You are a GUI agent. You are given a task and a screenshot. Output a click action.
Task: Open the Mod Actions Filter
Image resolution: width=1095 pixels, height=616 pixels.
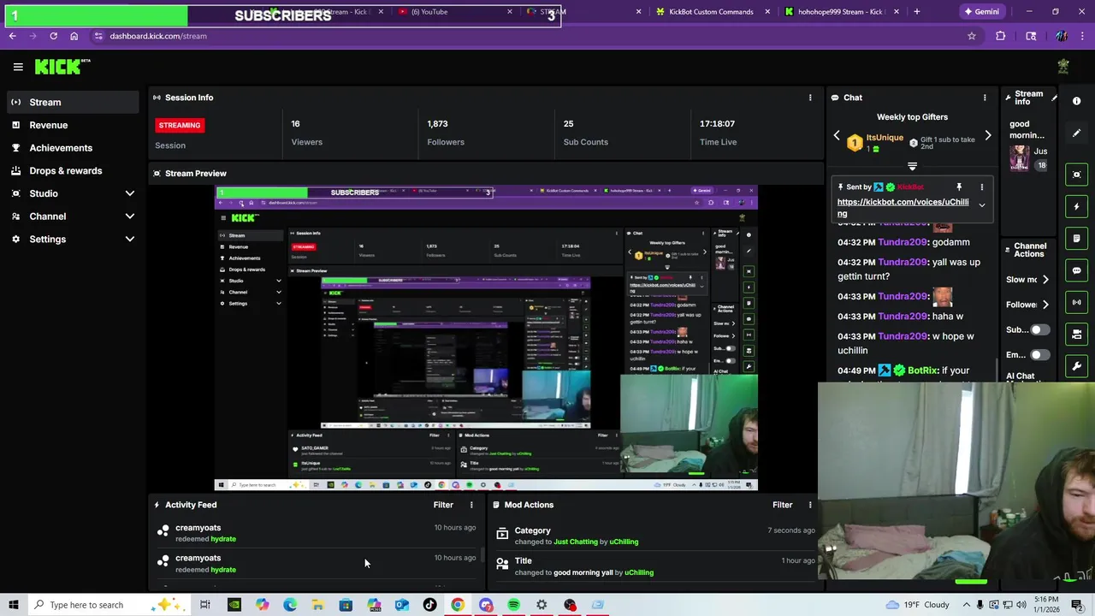(783, 505)
